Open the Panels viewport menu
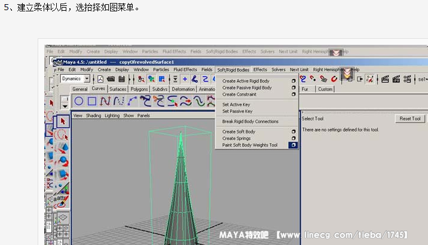The image size is (428, 245). pos(143,115)
